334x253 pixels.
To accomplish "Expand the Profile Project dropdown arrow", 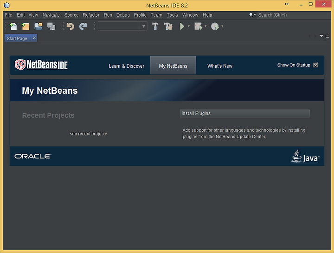I will coord(222,26).
